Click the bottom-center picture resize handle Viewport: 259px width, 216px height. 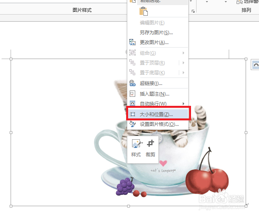tap(129, 206)
